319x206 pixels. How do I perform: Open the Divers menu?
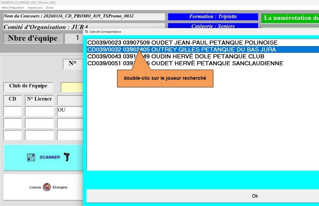point(50,8)
